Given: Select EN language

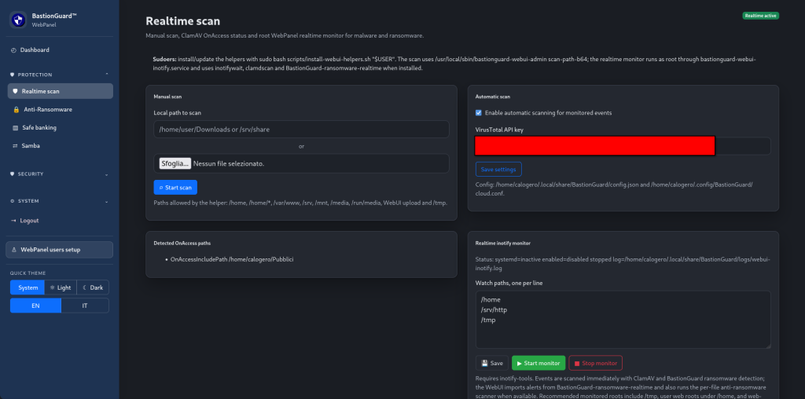Looking at the screenshot, I should pos(35,306).
